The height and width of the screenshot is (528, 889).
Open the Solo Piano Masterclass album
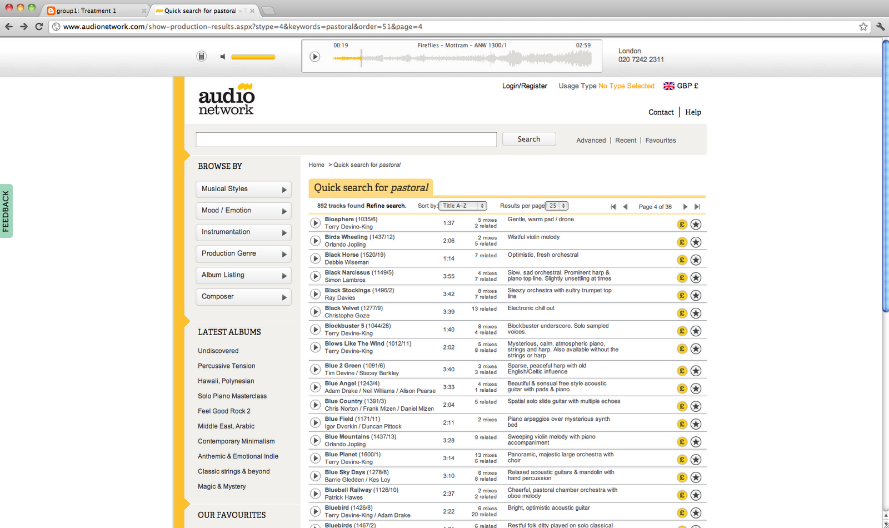click(x=232, y=396)
